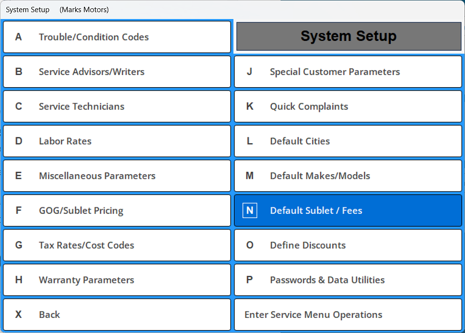
Task: Open Trouble/Condition Codes setup
Action: tap(116, 37)
